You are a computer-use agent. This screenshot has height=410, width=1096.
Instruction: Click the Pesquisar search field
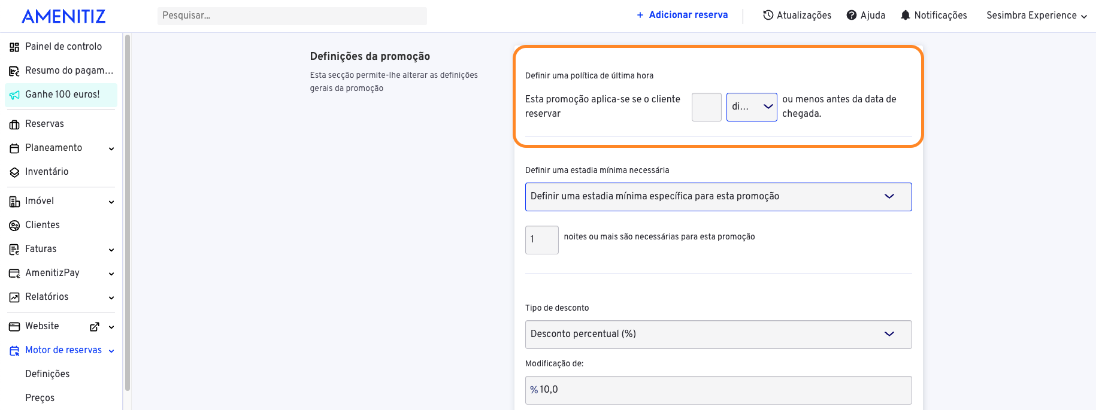(x=292, y=16)
